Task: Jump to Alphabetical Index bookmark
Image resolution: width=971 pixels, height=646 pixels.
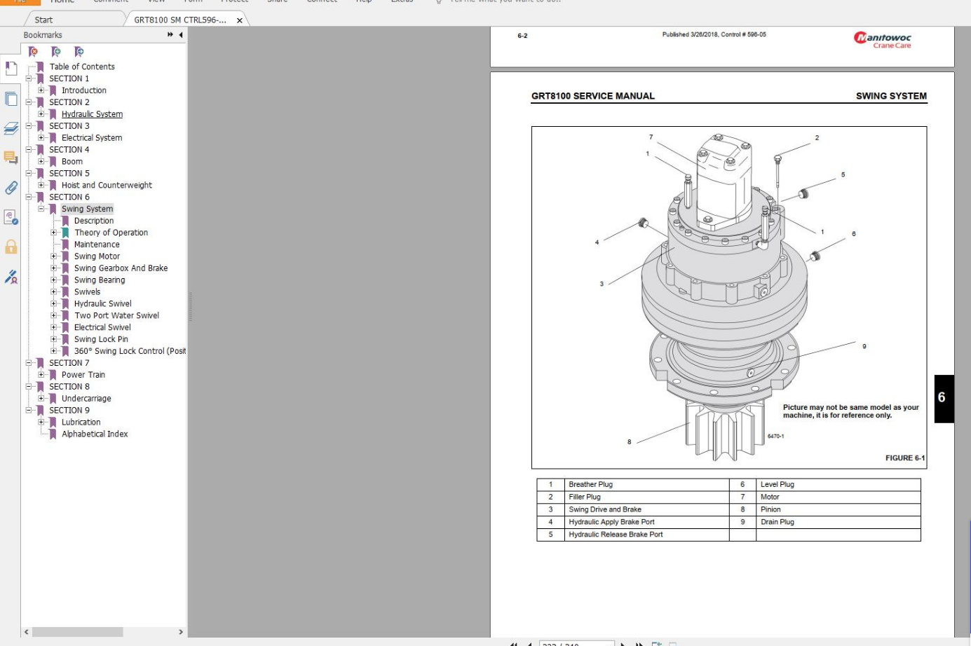Action: pos(95,434)
